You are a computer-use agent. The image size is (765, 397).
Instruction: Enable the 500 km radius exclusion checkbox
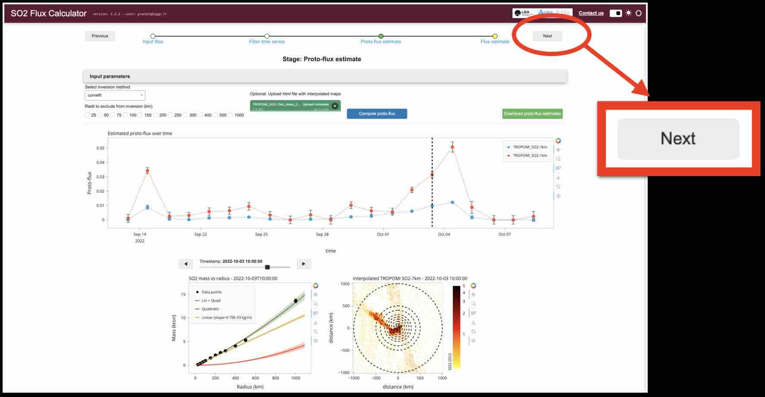216,115
